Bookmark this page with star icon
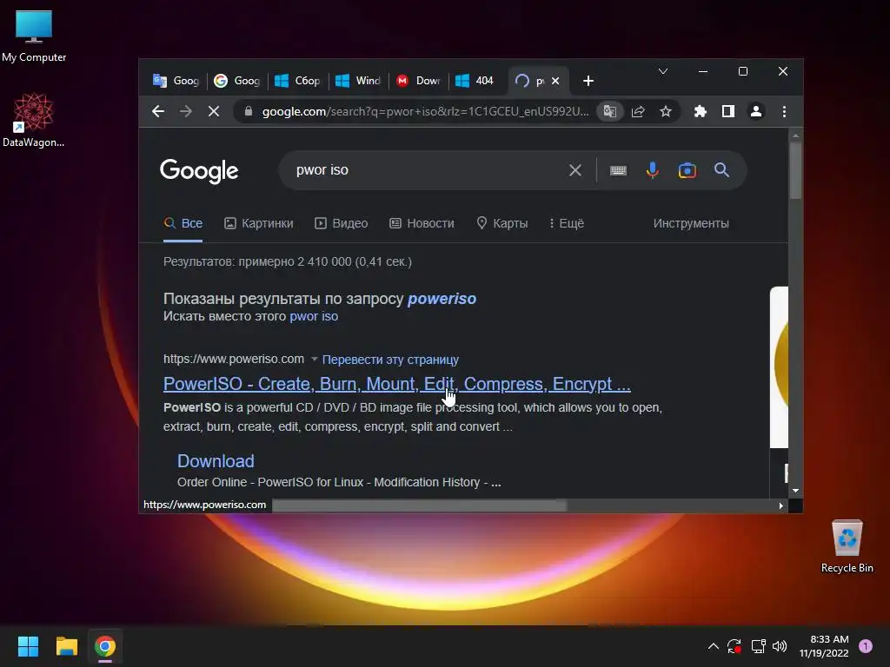This screenshot has height=667, width=890. 666,112
